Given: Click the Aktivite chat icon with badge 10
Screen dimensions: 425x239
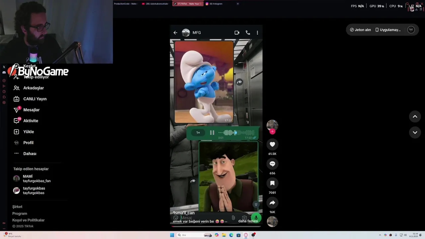Looking at the screenshot, I should tap(16, 121).
